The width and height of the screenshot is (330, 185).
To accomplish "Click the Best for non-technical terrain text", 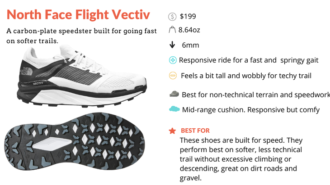I will click(x=256, y=95).
